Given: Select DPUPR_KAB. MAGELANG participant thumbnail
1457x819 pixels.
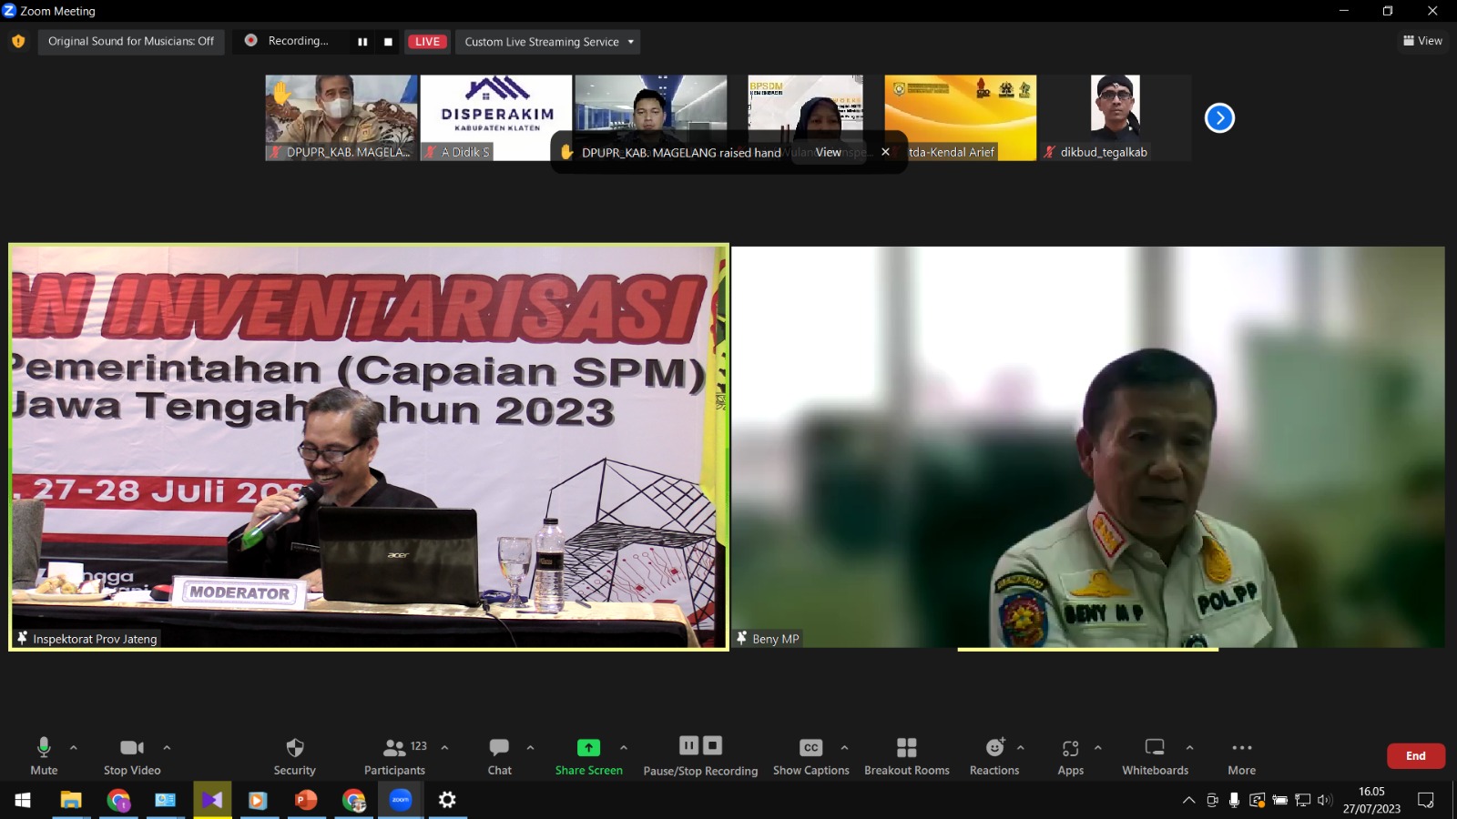Looking at the screenshot, I should tap(341, 118).
